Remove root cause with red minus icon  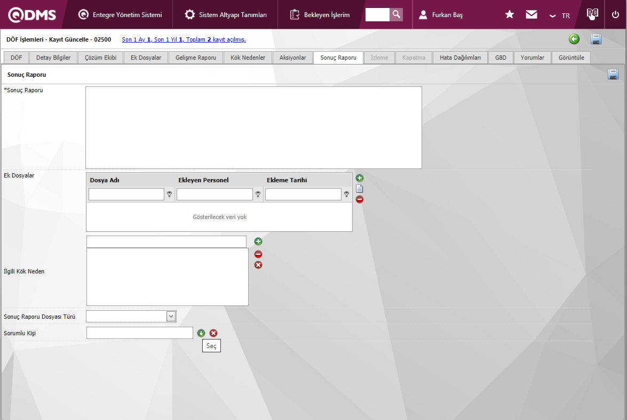pos(258,254)
